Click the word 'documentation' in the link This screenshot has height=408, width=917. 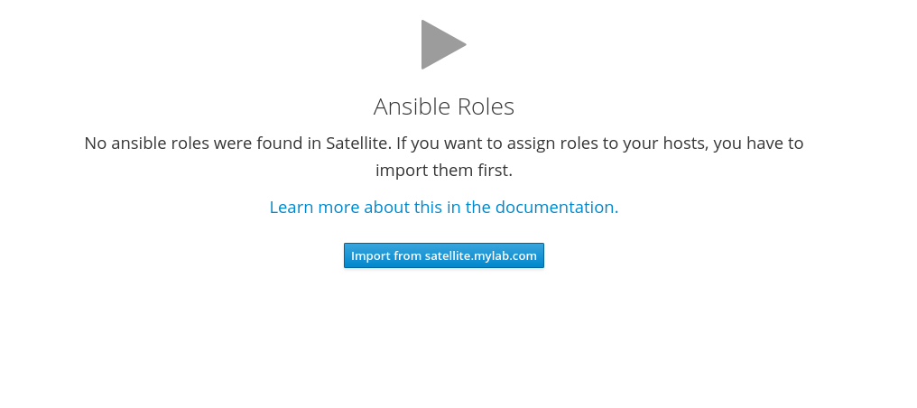click(554, 207)
